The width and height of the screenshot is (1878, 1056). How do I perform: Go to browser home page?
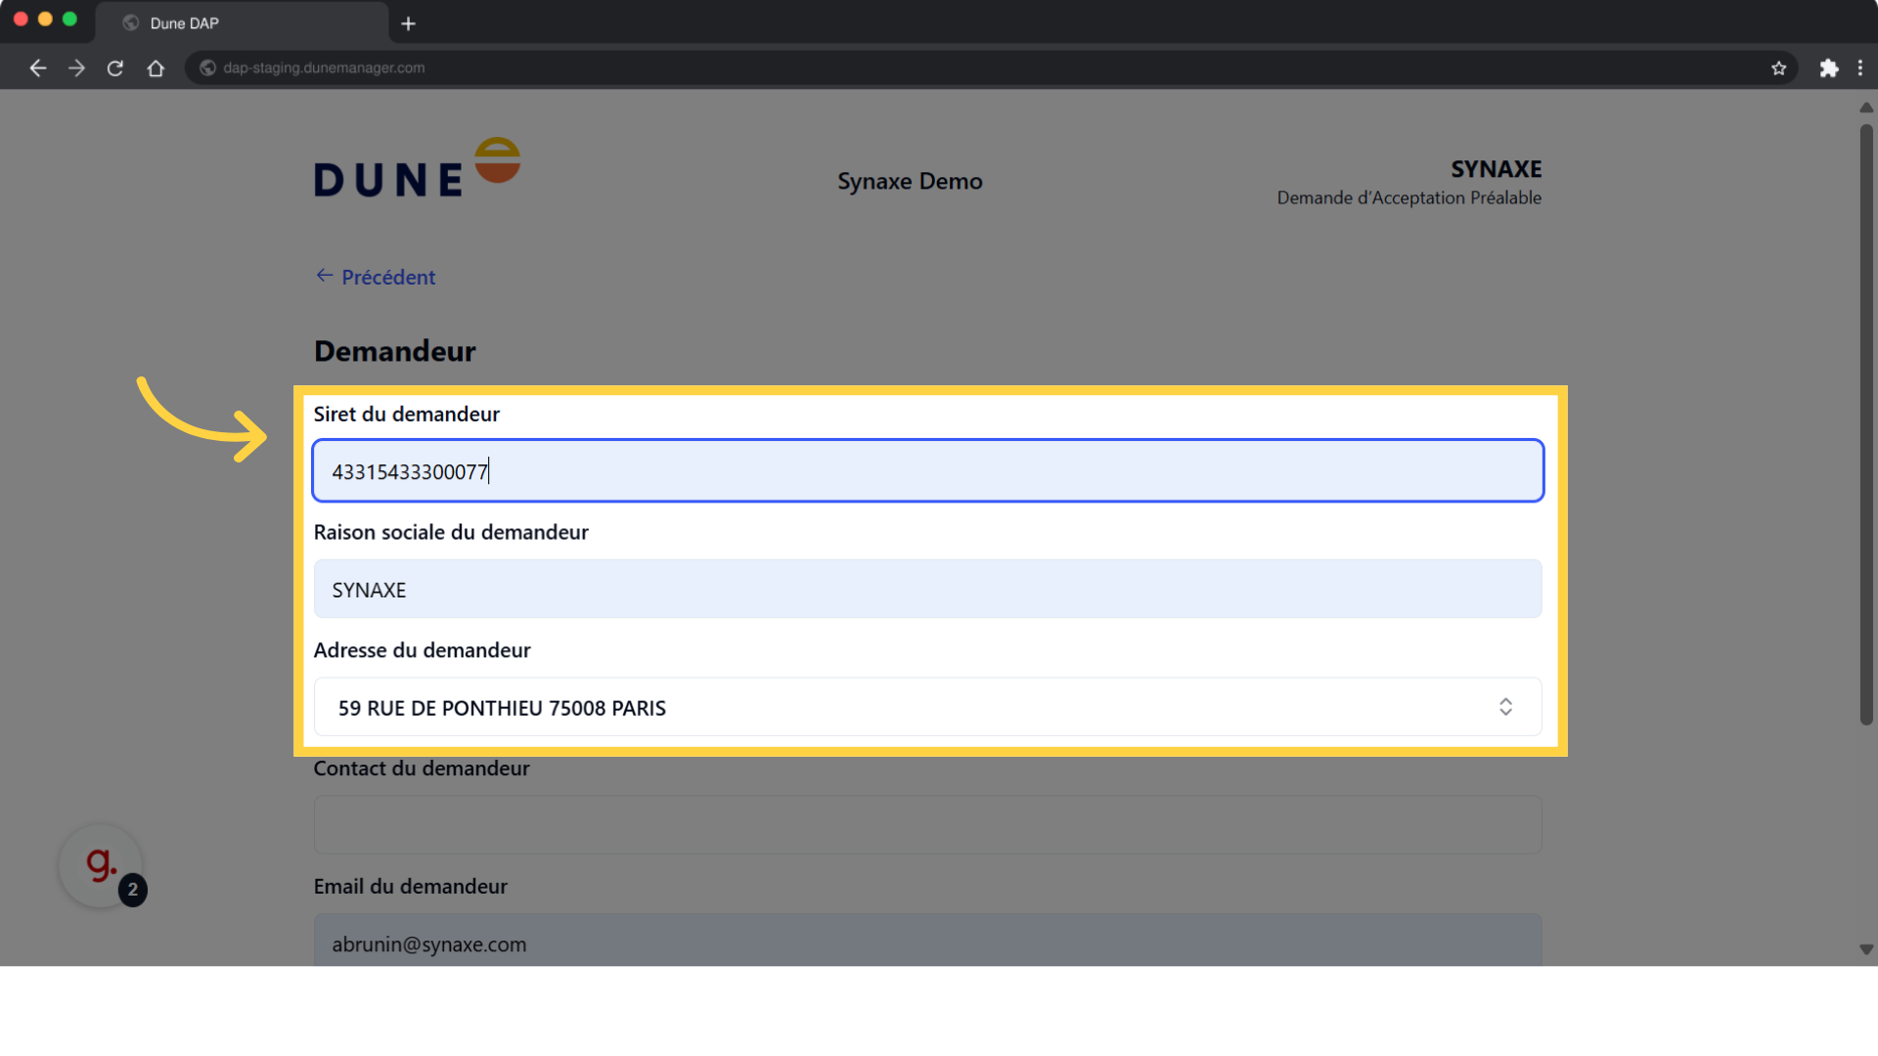156,68
